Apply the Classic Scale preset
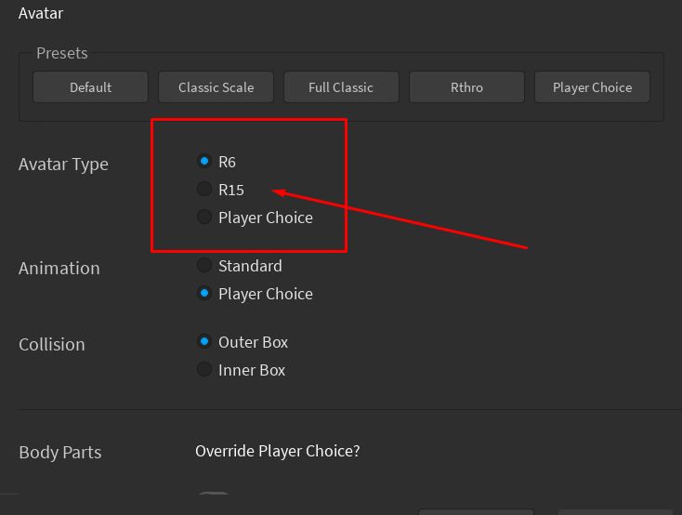 click(216, 87)
